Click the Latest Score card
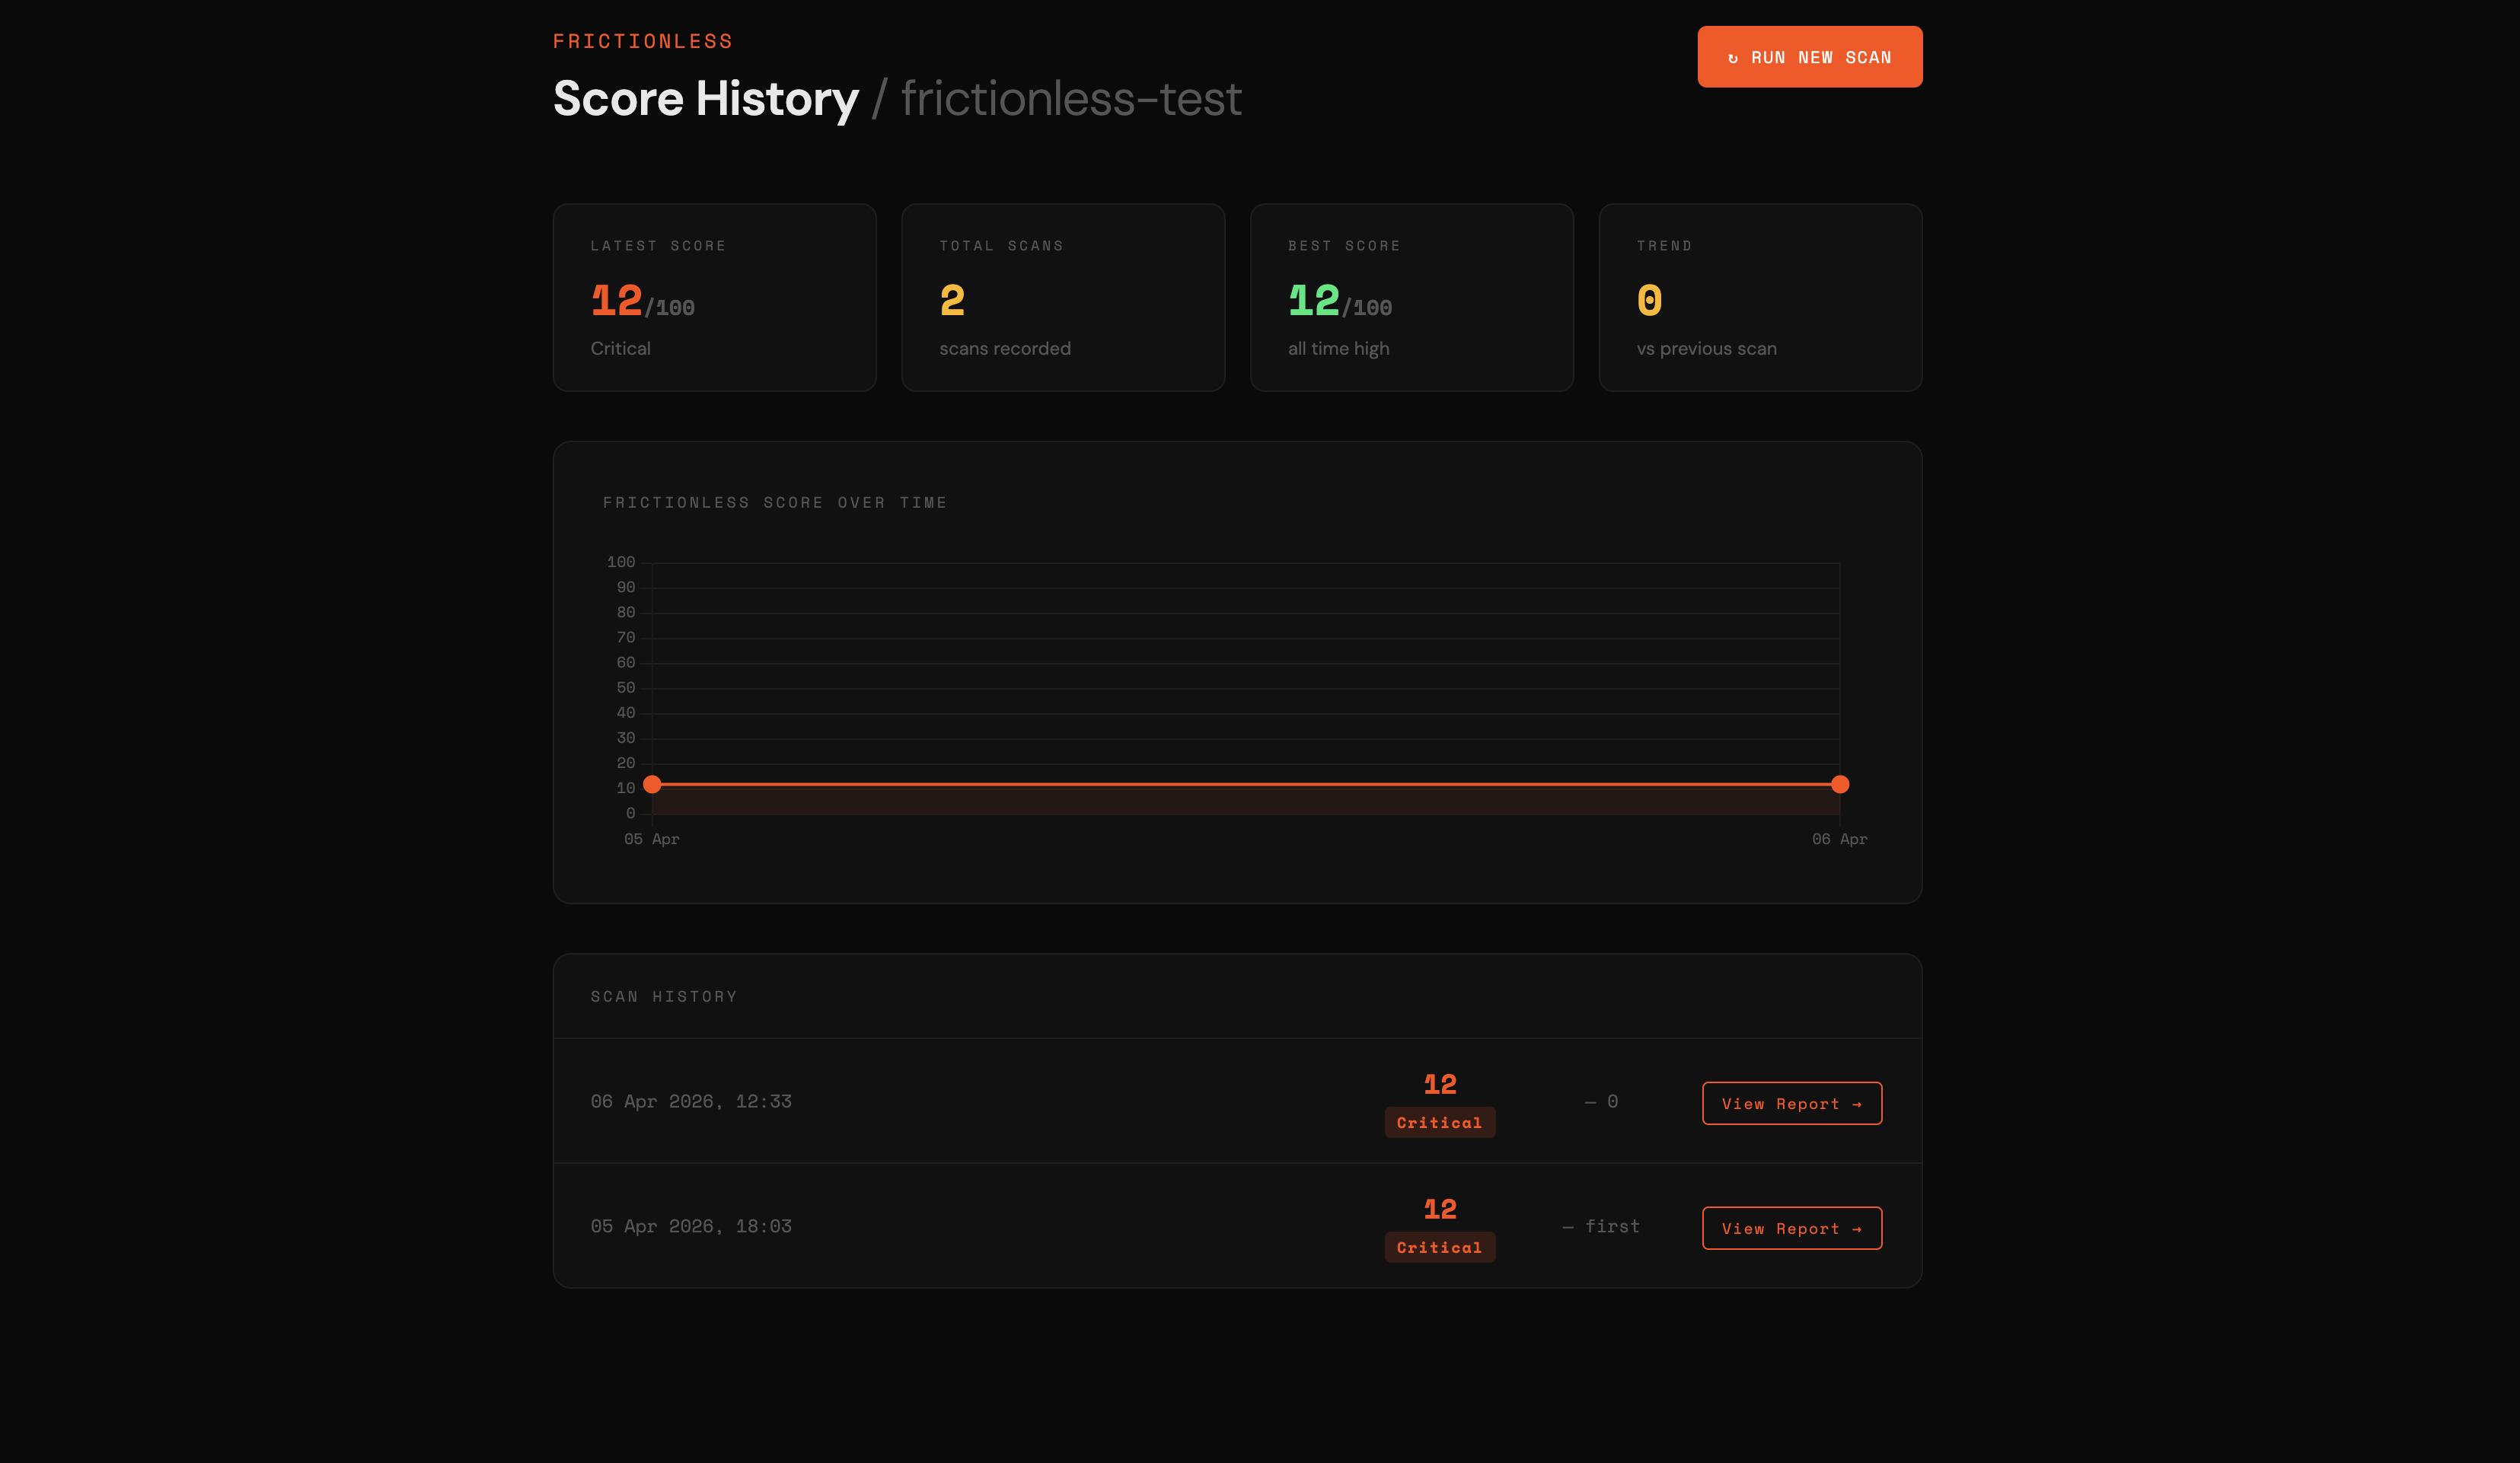 [714, 297]
